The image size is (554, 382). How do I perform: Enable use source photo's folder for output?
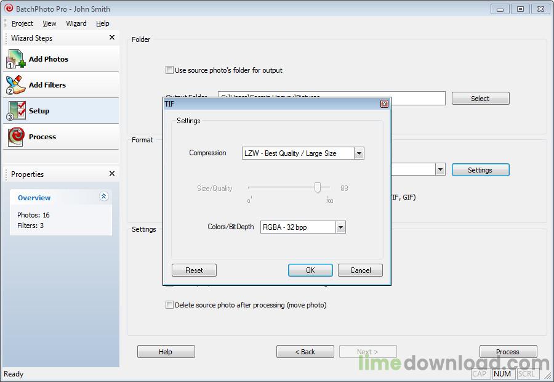click(x=170, y=70)
